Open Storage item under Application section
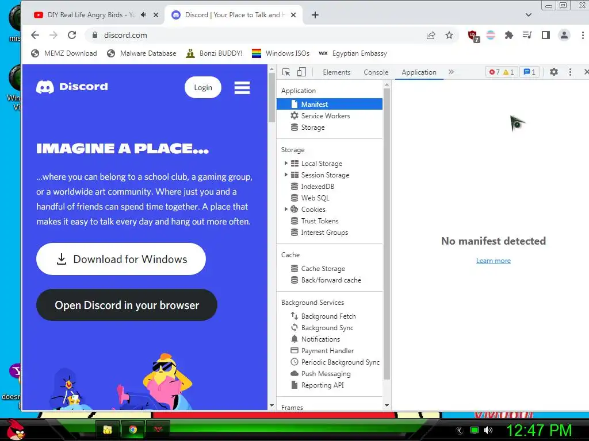589x441 pixels. 312,127
